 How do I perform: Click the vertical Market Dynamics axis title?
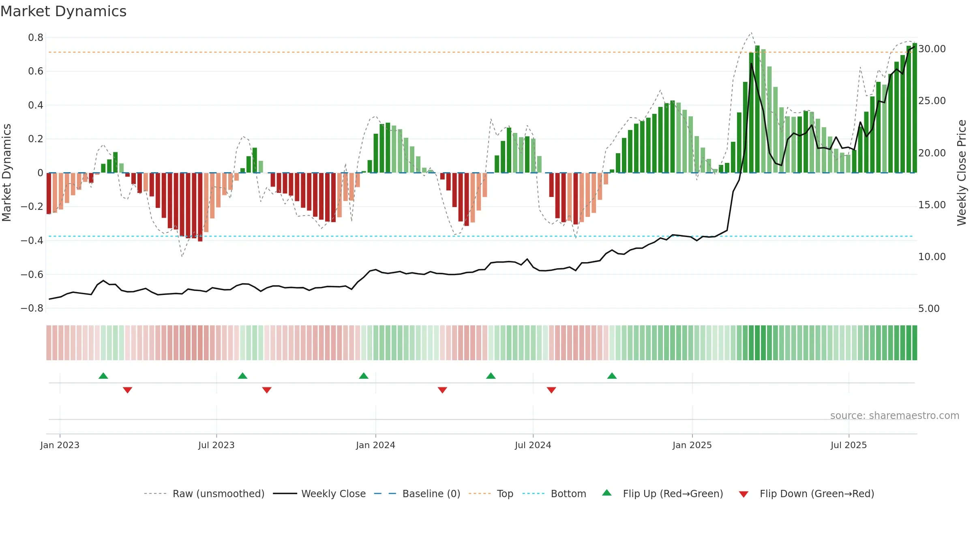click(x=7, y=173)
